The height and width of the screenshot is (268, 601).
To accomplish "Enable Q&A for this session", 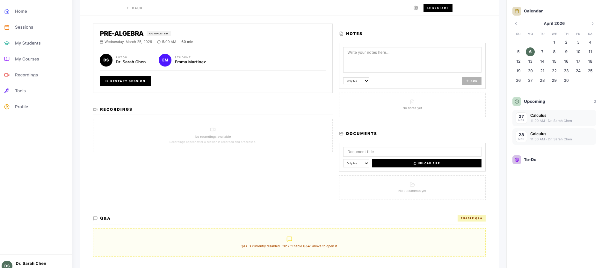I will (471, 218).
